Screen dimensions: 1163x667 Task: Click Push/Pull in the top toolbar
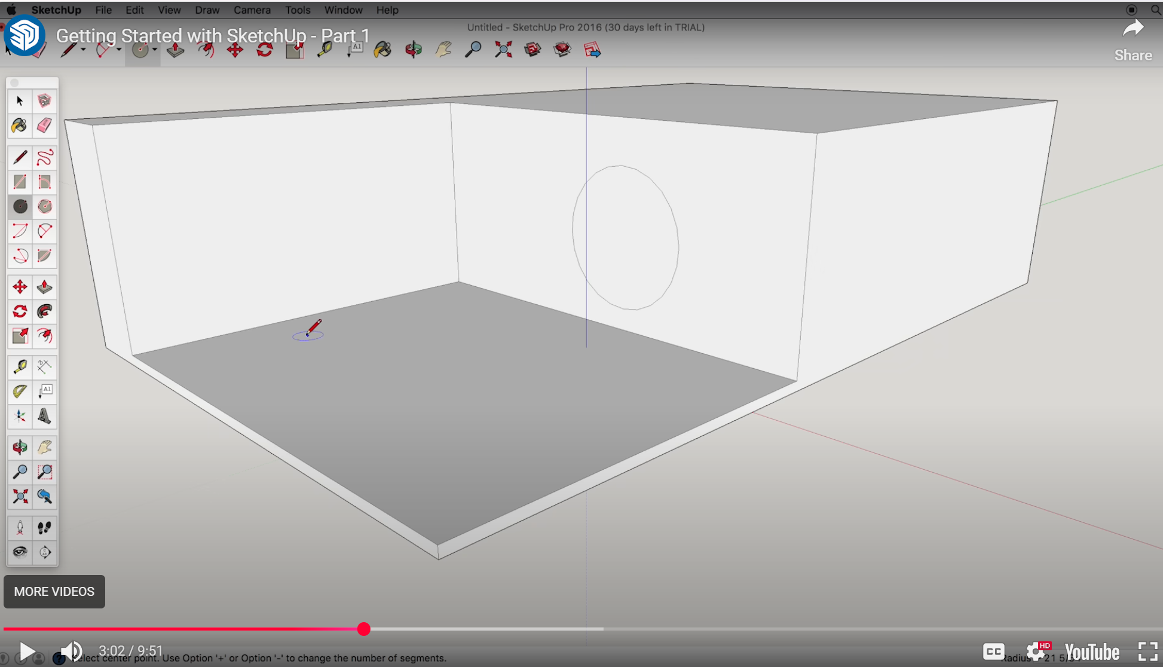click(175, 50)
